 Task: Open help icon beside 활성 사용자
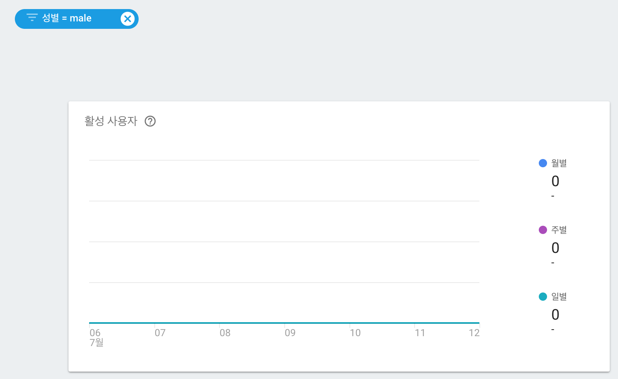[150, 121]
